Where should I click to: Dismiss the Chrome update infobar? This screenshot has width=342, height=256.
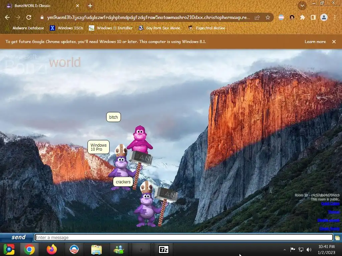[x=334, y=42]
